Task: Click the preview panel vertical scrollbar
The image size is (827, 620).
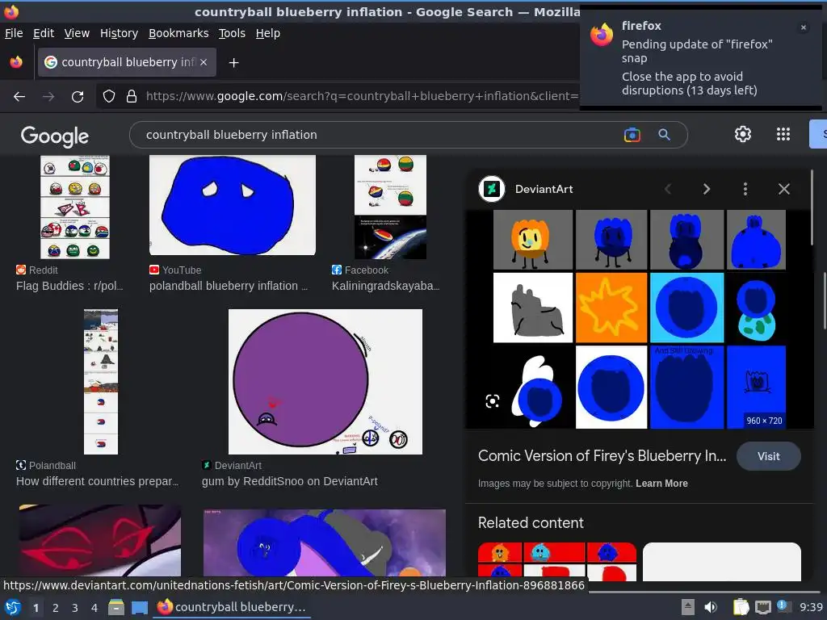Action: tap(812, 207)
